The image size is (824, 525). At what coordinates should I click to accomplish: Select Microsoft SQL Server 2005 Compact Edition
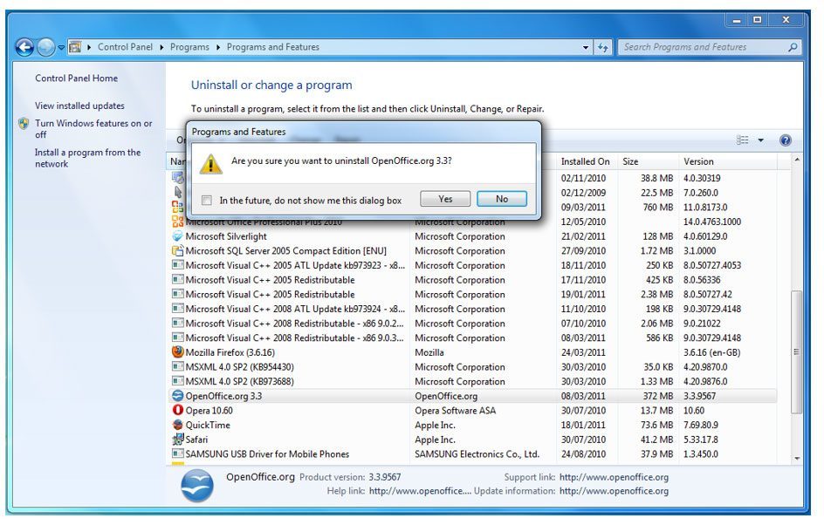point(286,251)
